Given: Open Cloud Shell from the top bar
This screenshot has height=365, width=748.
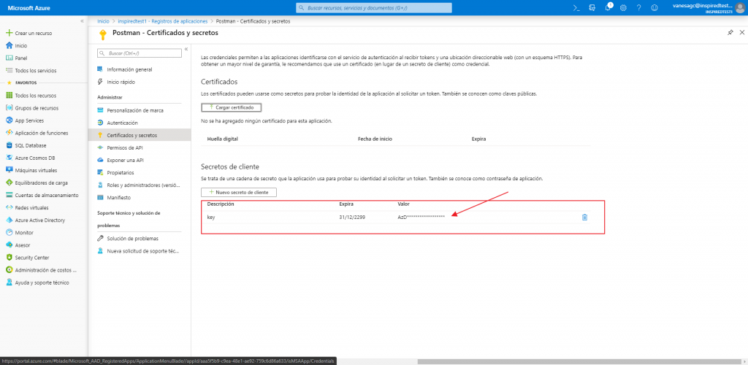Looking at the screenshot, I should click(x=576, y=7).
